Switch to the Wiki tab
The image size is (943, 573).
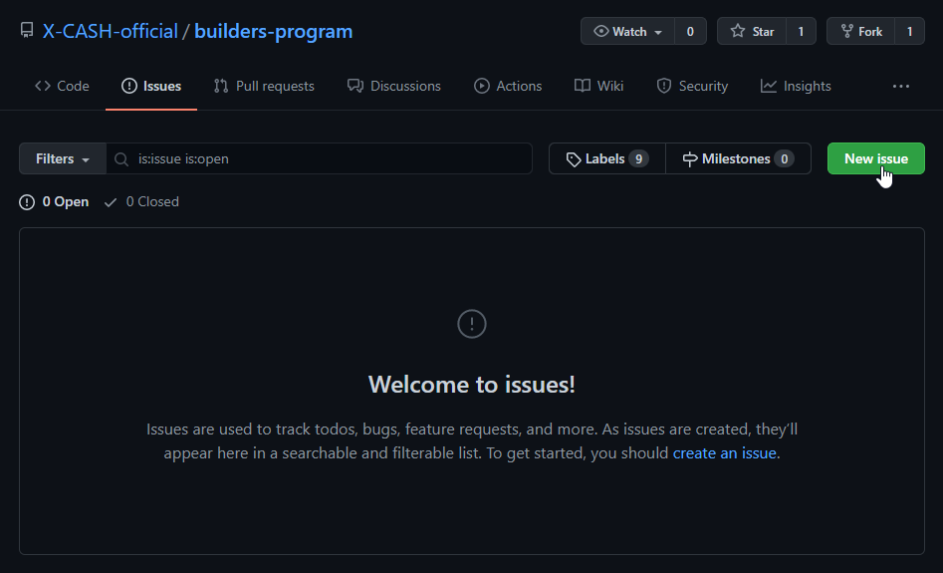tap(599, 86)
